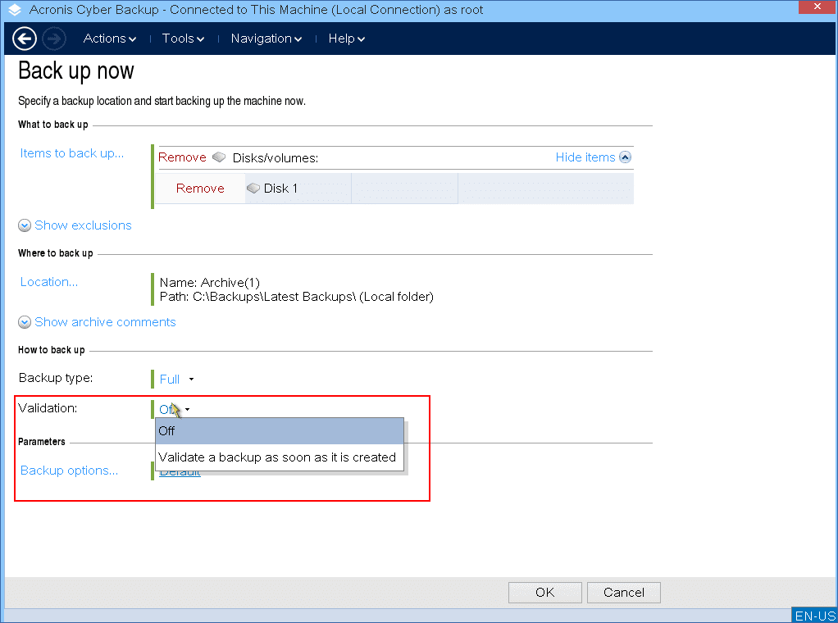Viewport: 838px width, 623px height.
Task: Toggle the Validation dropdown arrow
Action: (188, 410)
